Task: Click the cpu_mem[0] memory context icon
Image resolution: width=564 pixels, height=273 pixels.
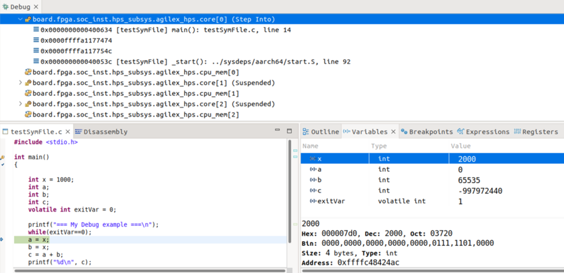Action: pos(27,72)
